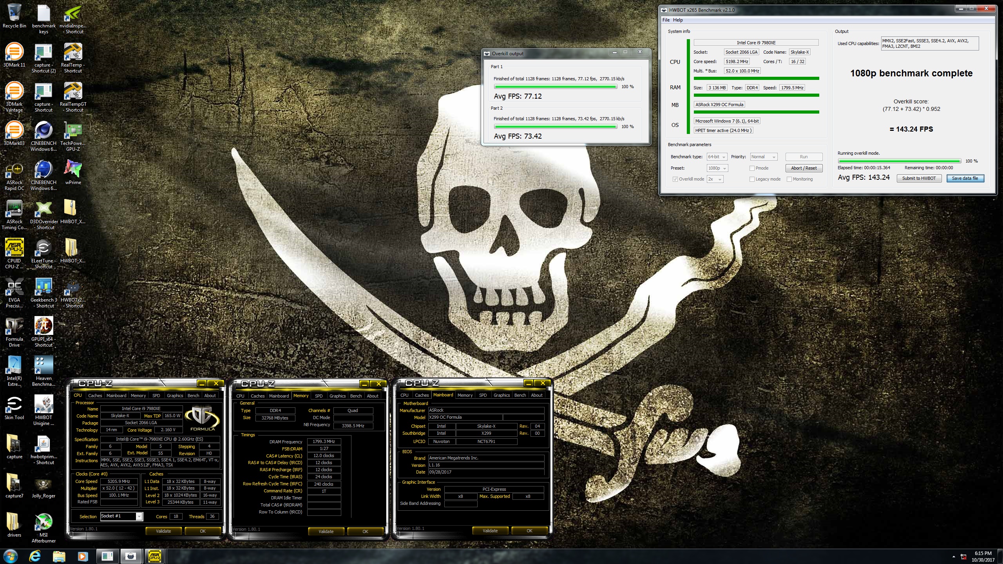Open the Priority Normal dropdown
This screenshot has width=1003, height=564.
[x=763, y=157]
